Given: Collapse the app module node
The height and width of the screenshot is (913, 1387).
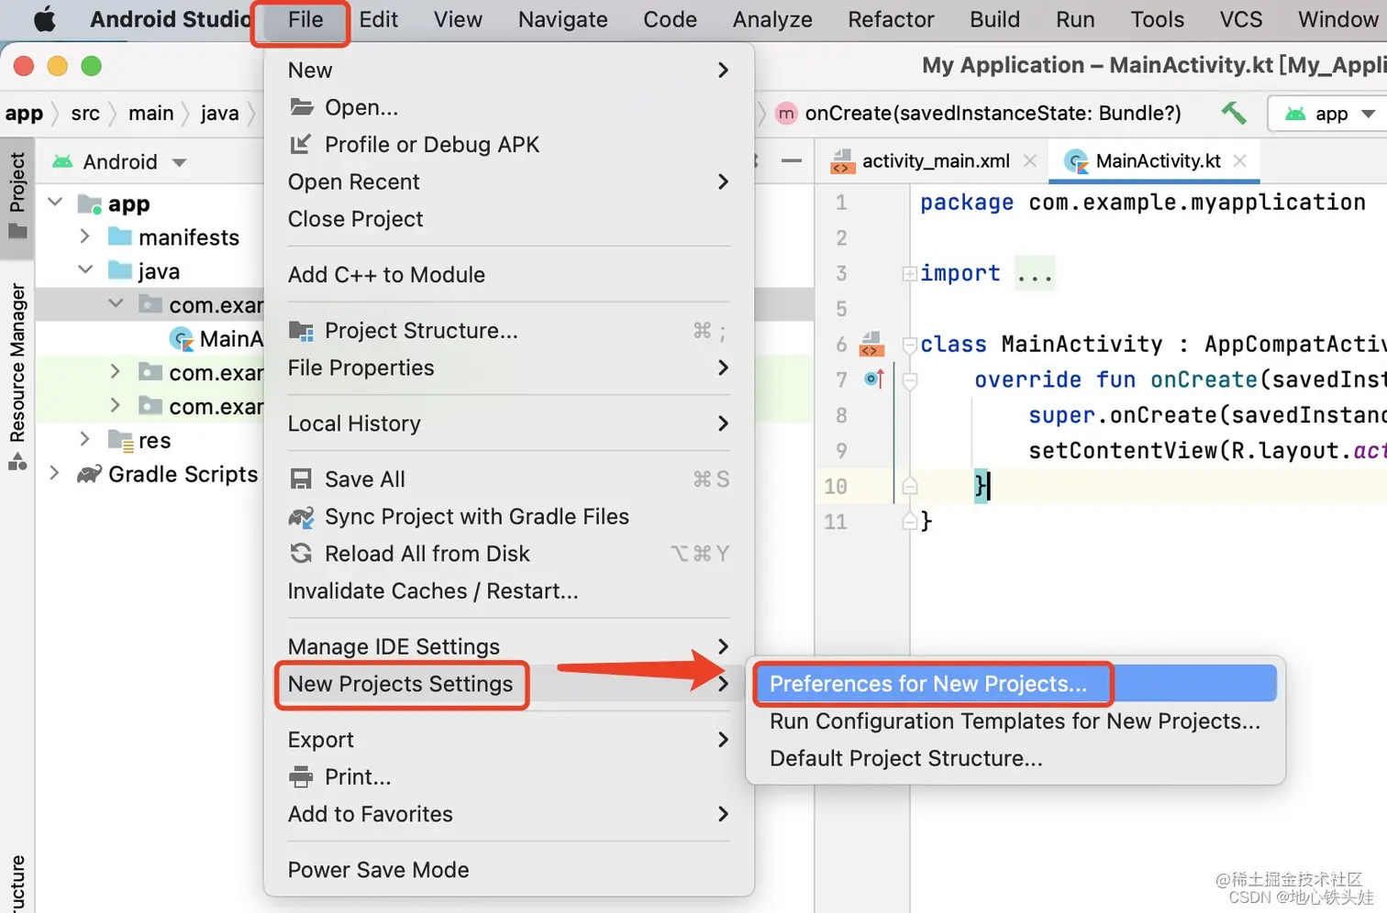Looking at the screenshot, I should click(x=55, y=203).
